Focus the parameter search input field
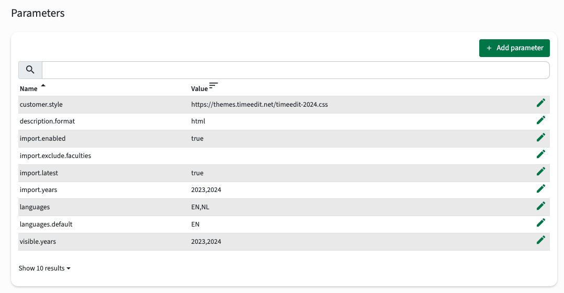Image resolution: width=564 pixels, height=293 pixels. (296, 70)
